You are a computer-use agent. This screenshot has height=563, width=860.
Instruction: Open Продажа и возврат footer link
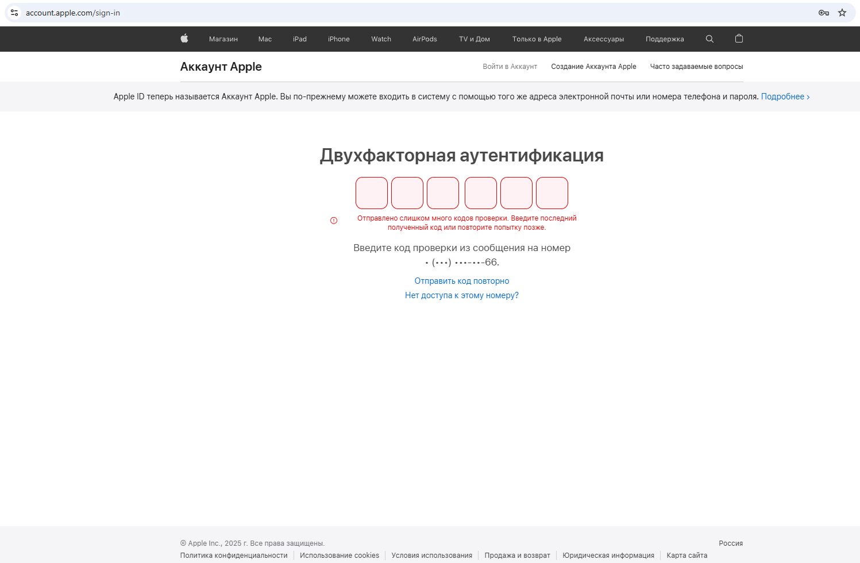518,556
